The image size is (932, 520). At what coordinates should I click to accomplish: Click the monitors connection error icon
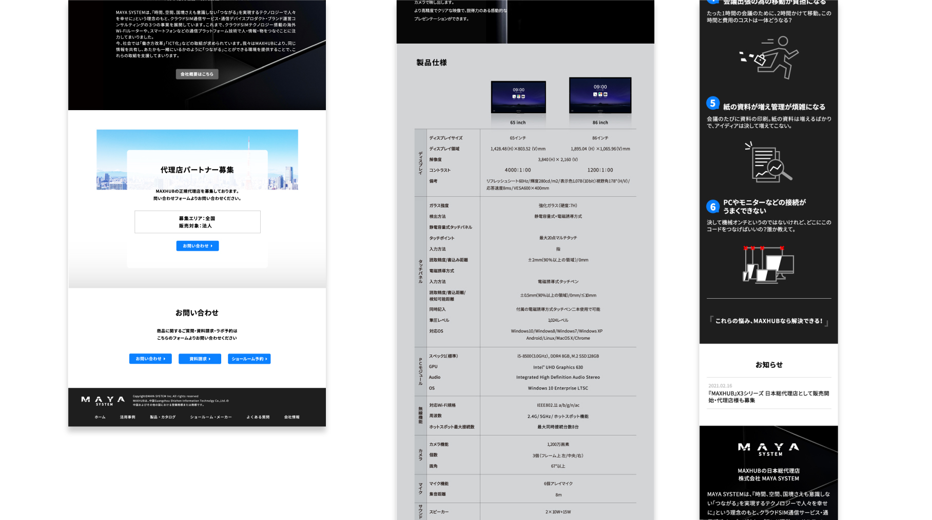pos(769,264)
